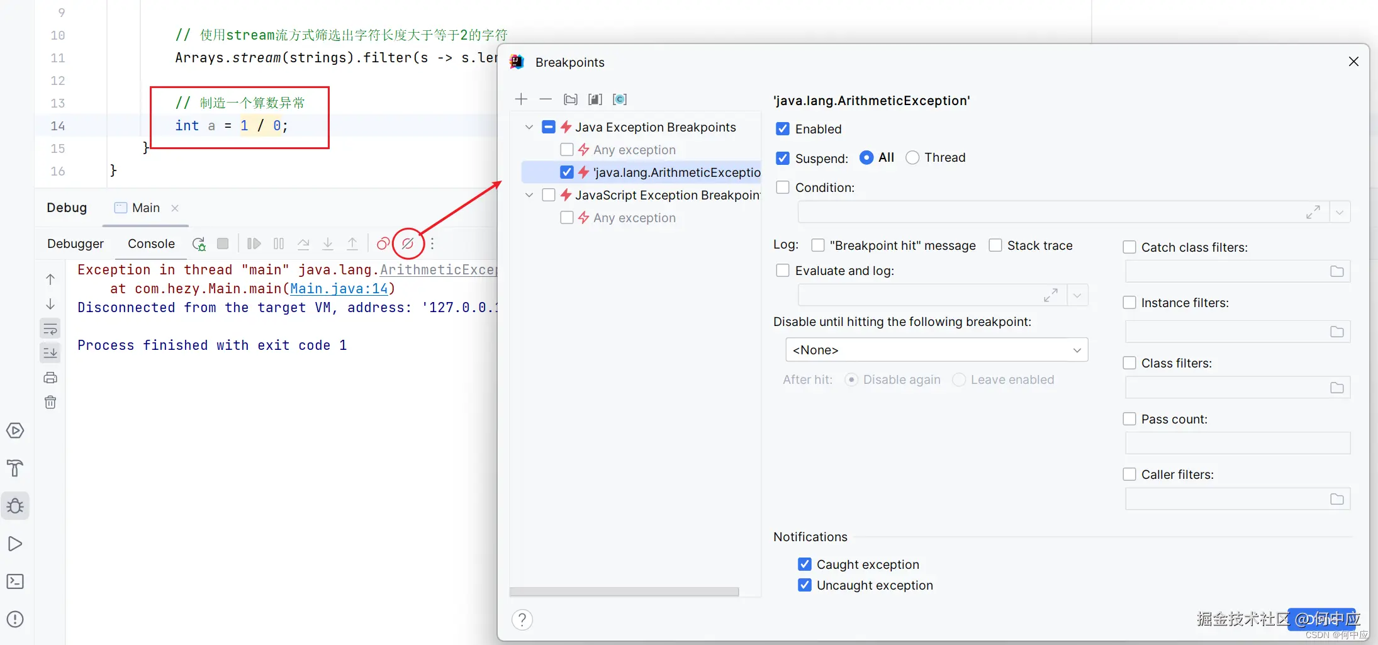Select the java.lang.ArithmeticException breakpoint row
This screenshot has width=1378, height=645.
pyautogui.click(x=642, y=172)
